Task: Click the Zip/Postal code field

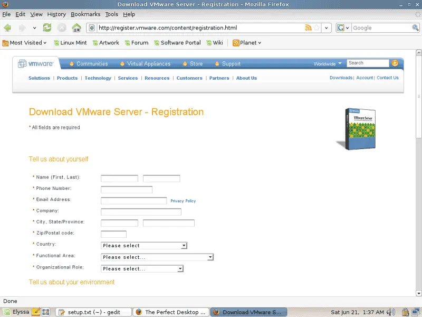Action: 113,234
